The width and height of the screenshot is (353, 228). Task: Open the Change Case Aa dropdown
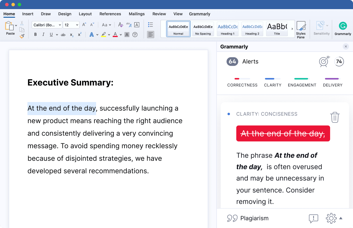[106, 25]
